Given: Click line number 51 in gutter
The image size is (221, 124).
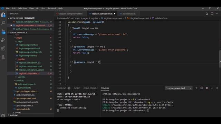Looking at the screenshot, I should pyautogui.click(x=60, y=62).
